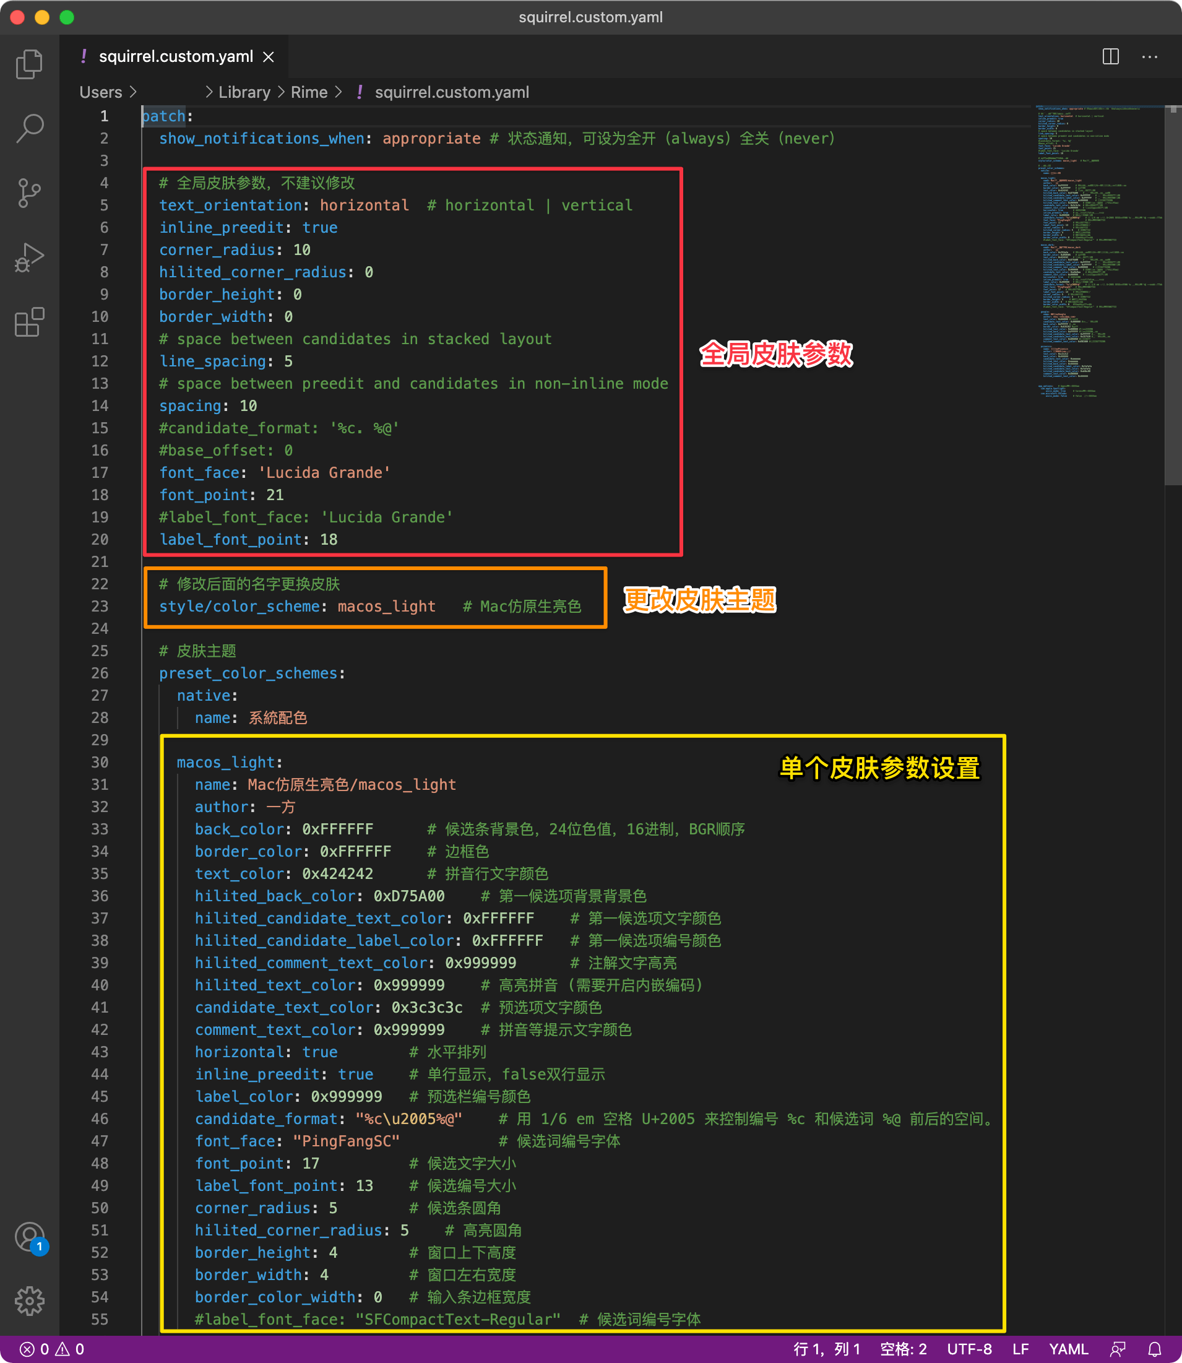Click back_color value 0xFFFFFF
This screenshot has width=1182, height=1363.
[338, 829]
